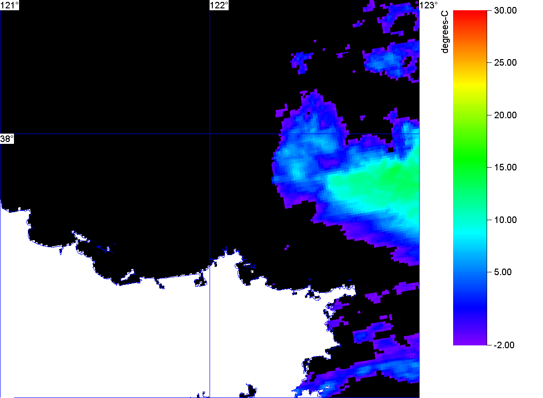Click the 20.00 colorbar value
543x398 pixels.
(505, 115)
